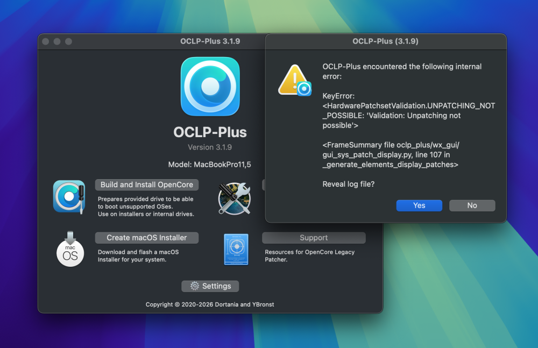The image size is (538, 348).
Task: Click the 'Model: MacBookPro11,5' label
Action: pyautogui.click(x=209, y=165)
